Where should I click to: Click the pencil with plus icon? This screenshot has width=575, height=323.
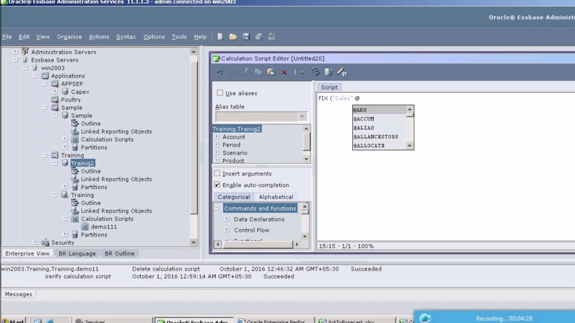pos(342,72)
